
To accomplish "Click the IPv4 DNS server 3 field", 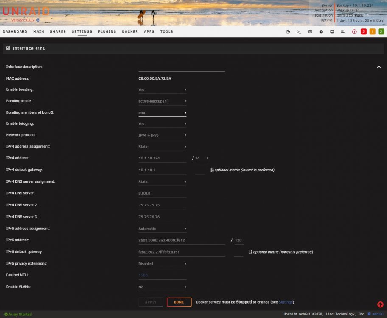I will pos(163,217).
